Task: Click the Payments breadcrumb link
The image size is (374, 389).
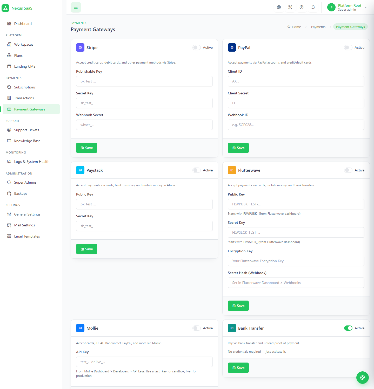Action: pos(318,27)
